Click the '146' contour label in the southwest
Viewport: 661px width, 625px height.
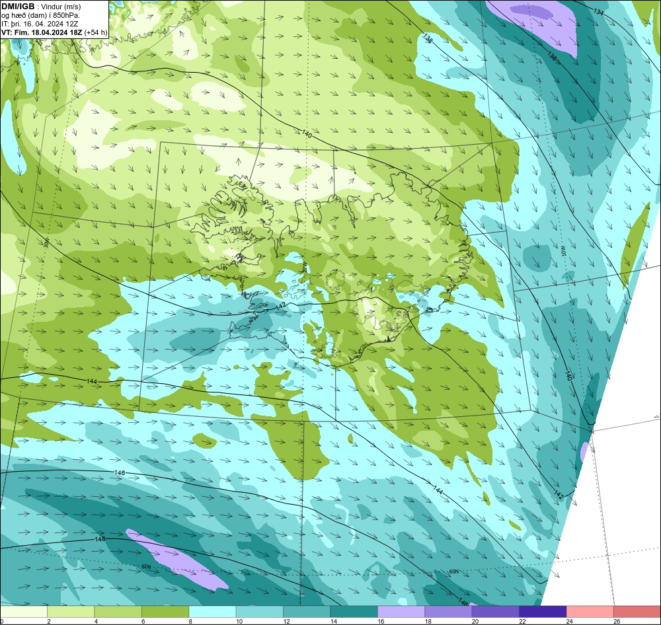tap(120, 473)
